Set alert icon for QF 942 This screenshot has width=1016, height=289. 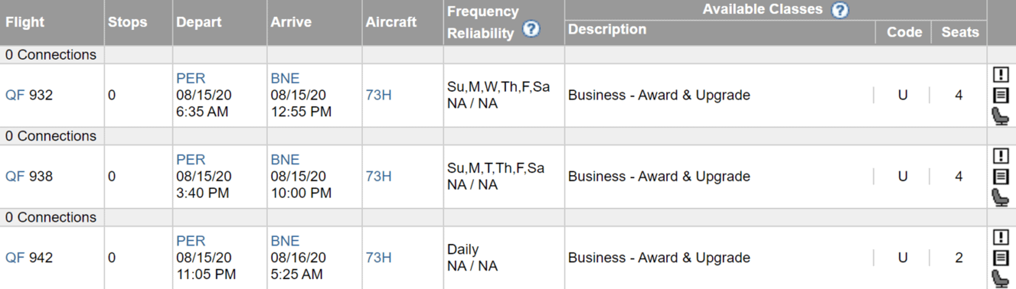pyautogui.click(x=1001, y=237)
